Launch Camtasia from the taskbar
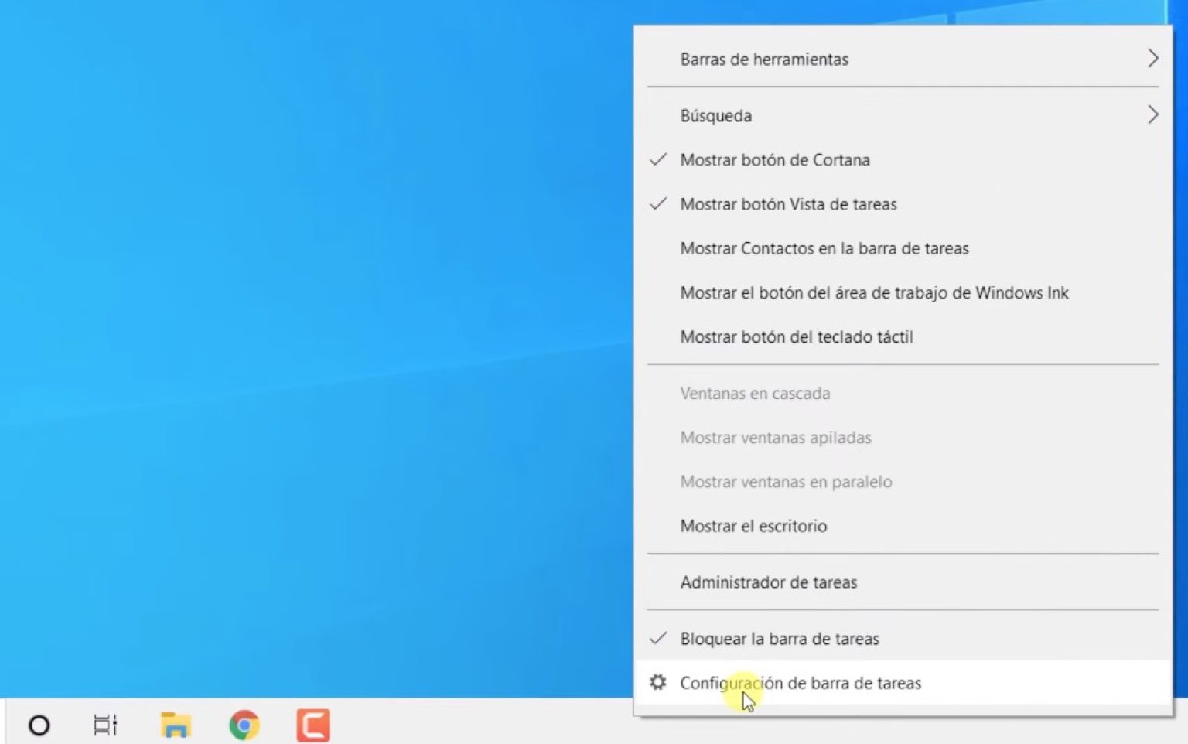Viewport: 1188px width, 744px height. tap(313, 724)
